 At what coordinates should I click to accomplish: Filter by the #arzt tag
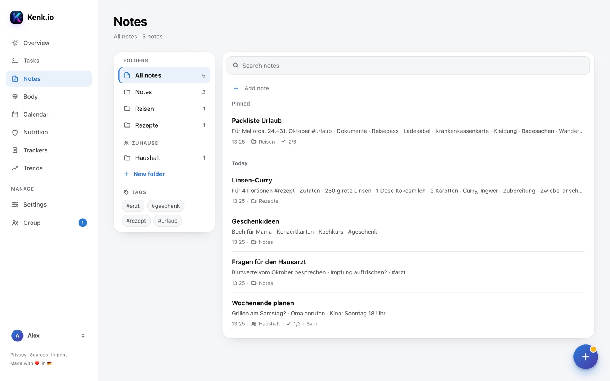coord(133,206)
